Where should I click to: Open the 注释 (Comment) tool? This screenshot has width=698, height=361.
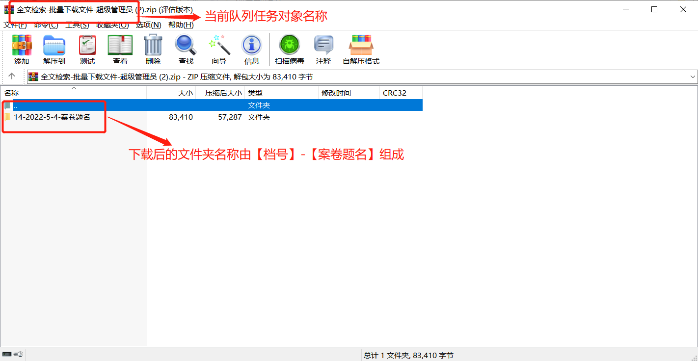[323, 50]
